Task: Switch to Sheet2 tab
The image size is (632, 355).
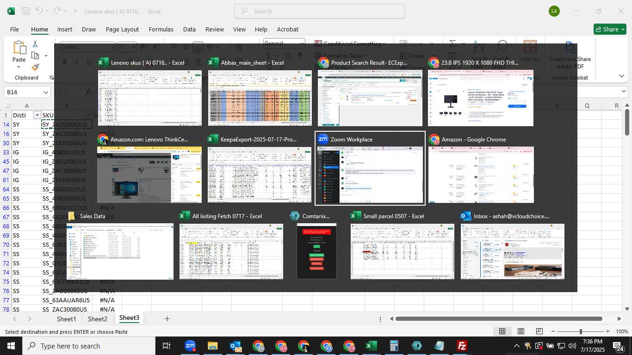Action: (x=98, y=318)
